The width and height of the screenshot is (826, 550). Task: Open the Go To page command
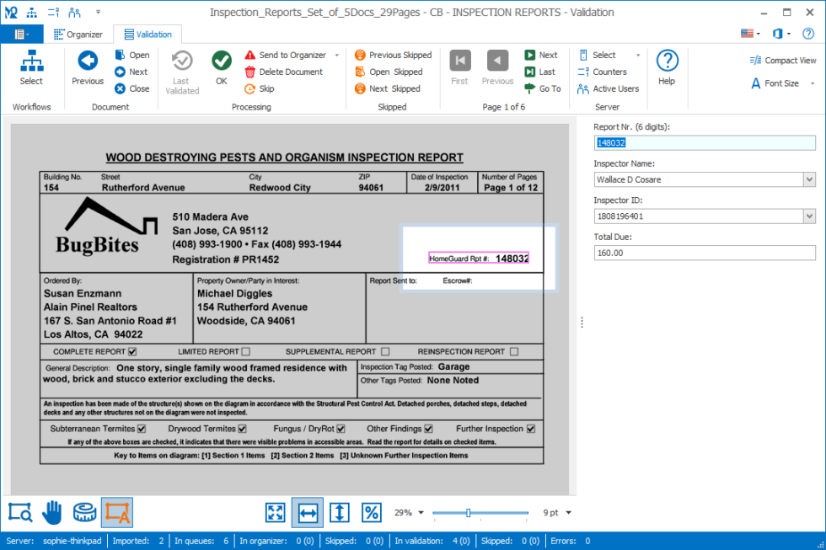click(x=543, y=88)
